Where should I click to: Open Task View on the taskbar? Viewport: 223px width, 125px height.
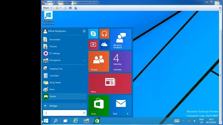tap(65, 121)
